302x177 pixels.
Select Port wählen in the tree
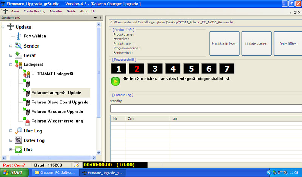(35, 36)
